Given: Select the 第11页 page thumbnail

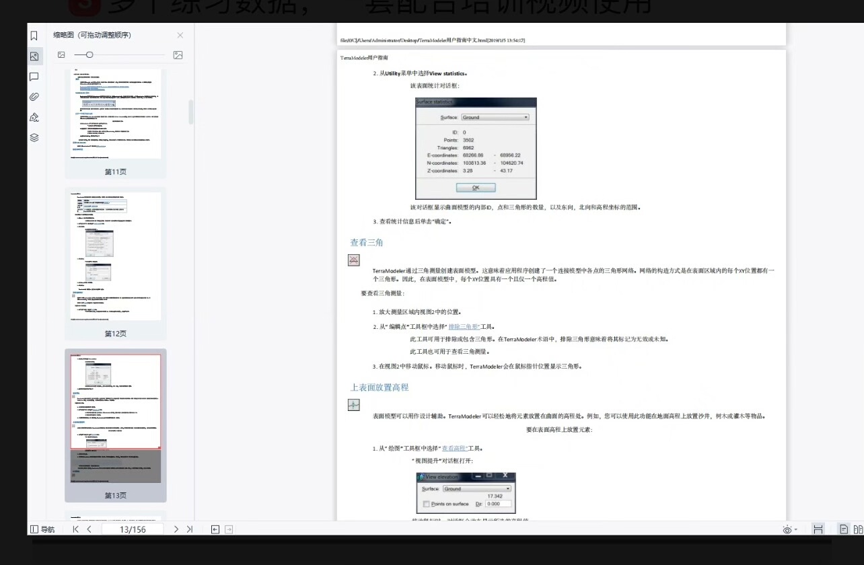Looking at the screenshot, I should [115, 114].
